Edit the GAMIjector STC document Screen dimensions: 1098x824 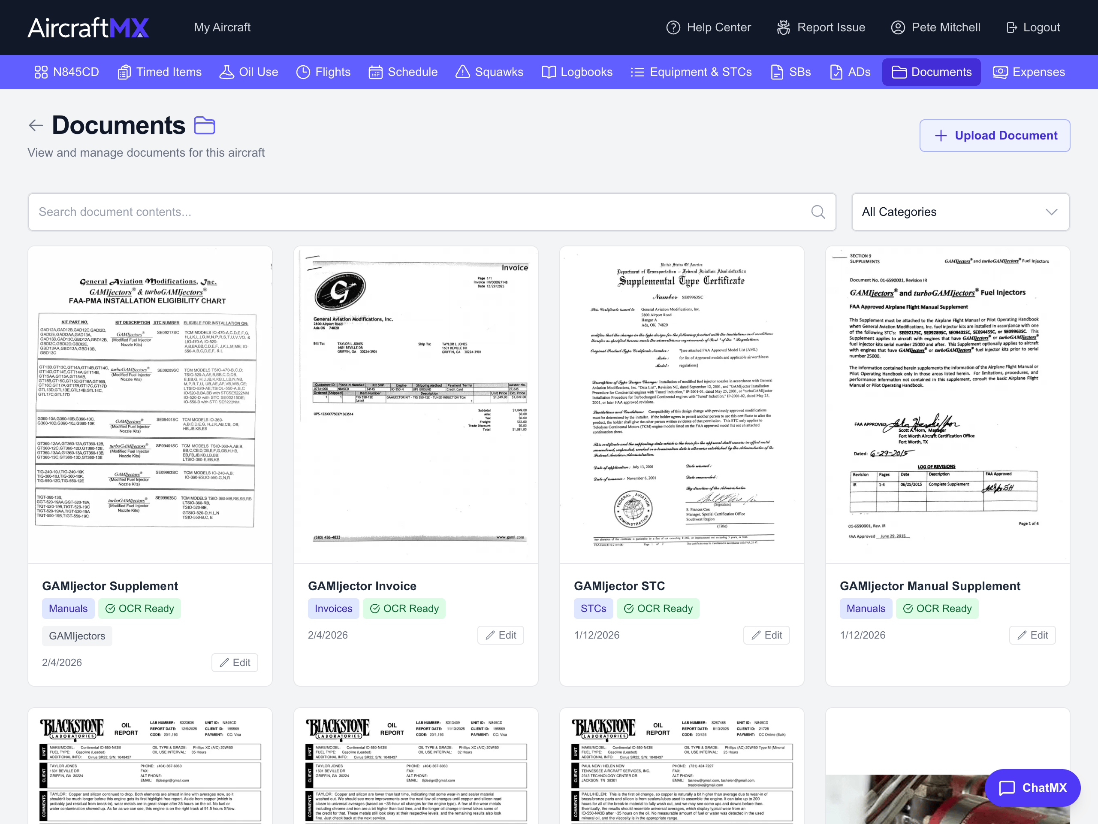pyautogui.click(x=766, y=635)
